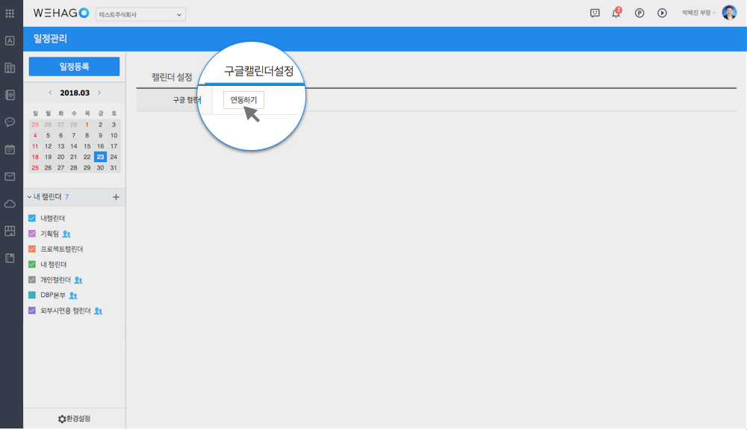Viewport: 747px width, 430px height.
Task: Open the cloud storage icon in sidebar
Action: (x=10, y=204)
